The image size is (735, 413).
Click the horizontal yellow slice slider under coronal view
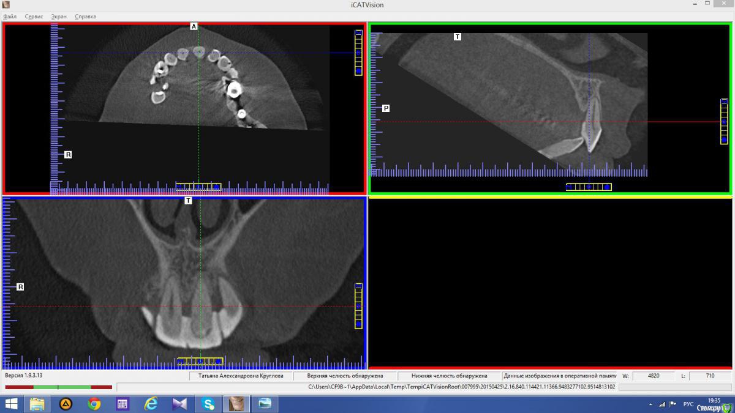coord(200,361)
